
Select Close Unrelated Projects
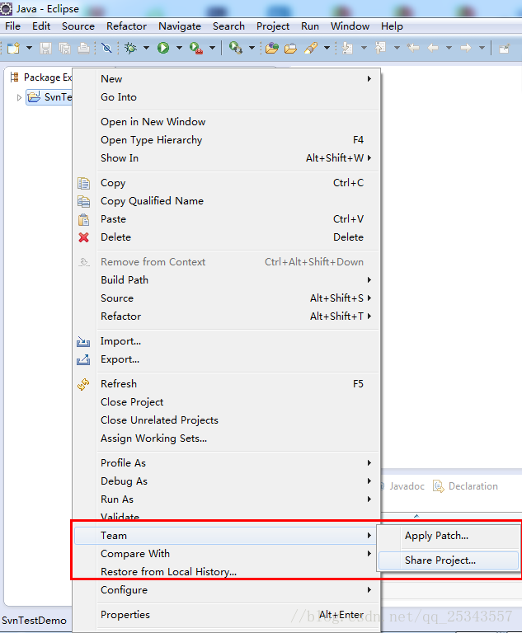(226, 420)
